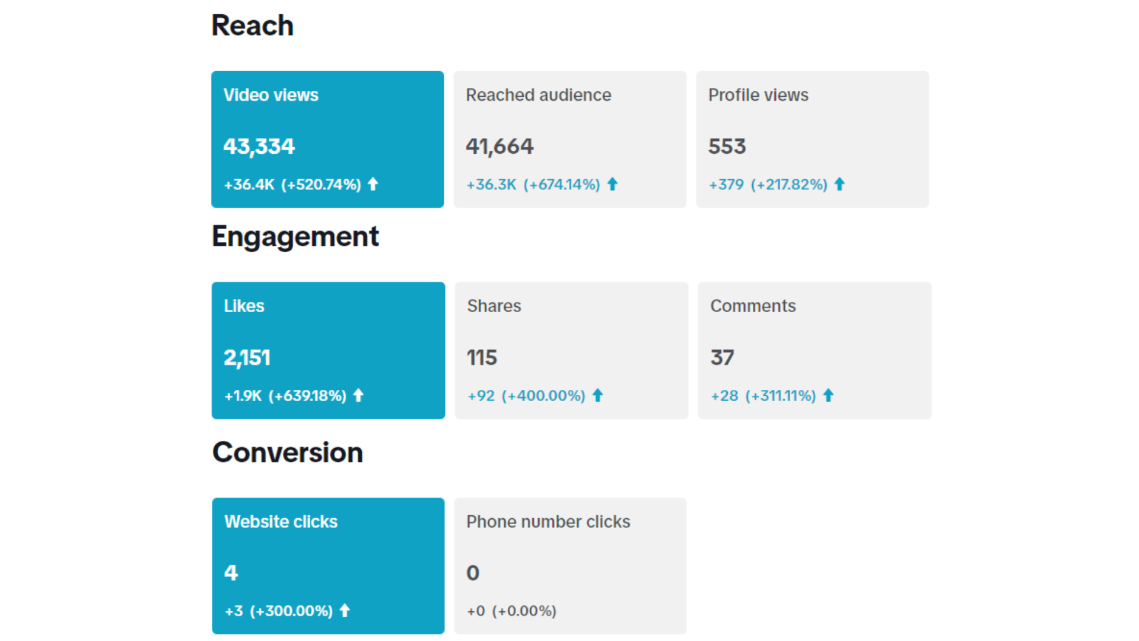Select the Reached audience metric label
Screen dimensions: 1139x641
[538, 95]
